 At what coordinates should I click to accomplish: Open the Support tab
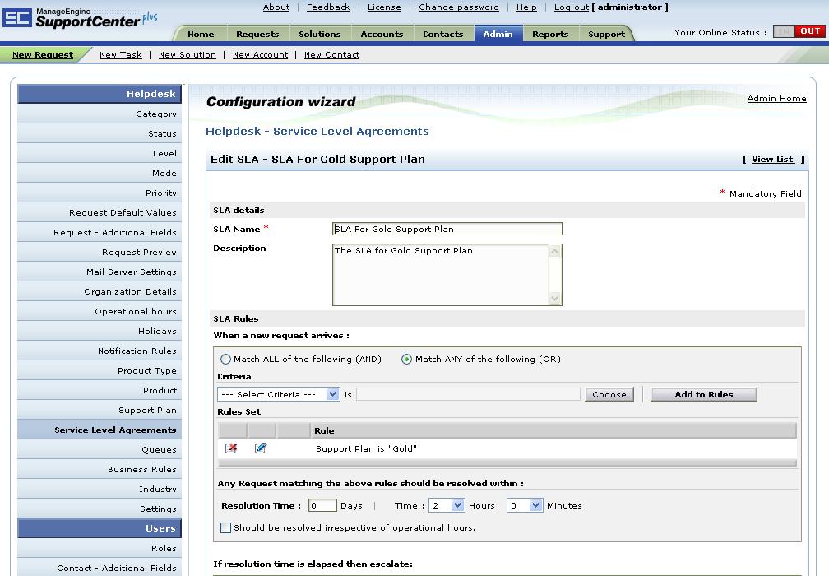tap(606, 34)
